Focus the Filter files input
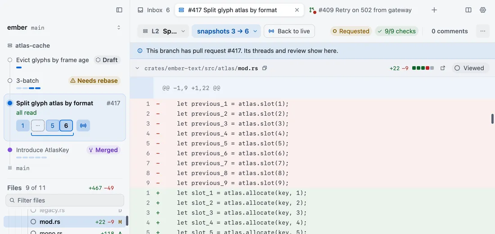 65,200
